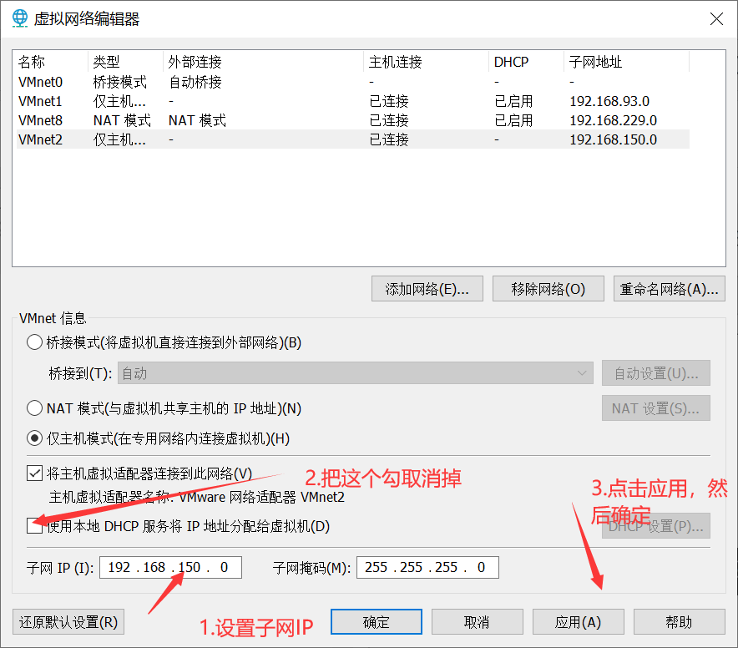Click NAT 设置(S)... button

point(655,408)
